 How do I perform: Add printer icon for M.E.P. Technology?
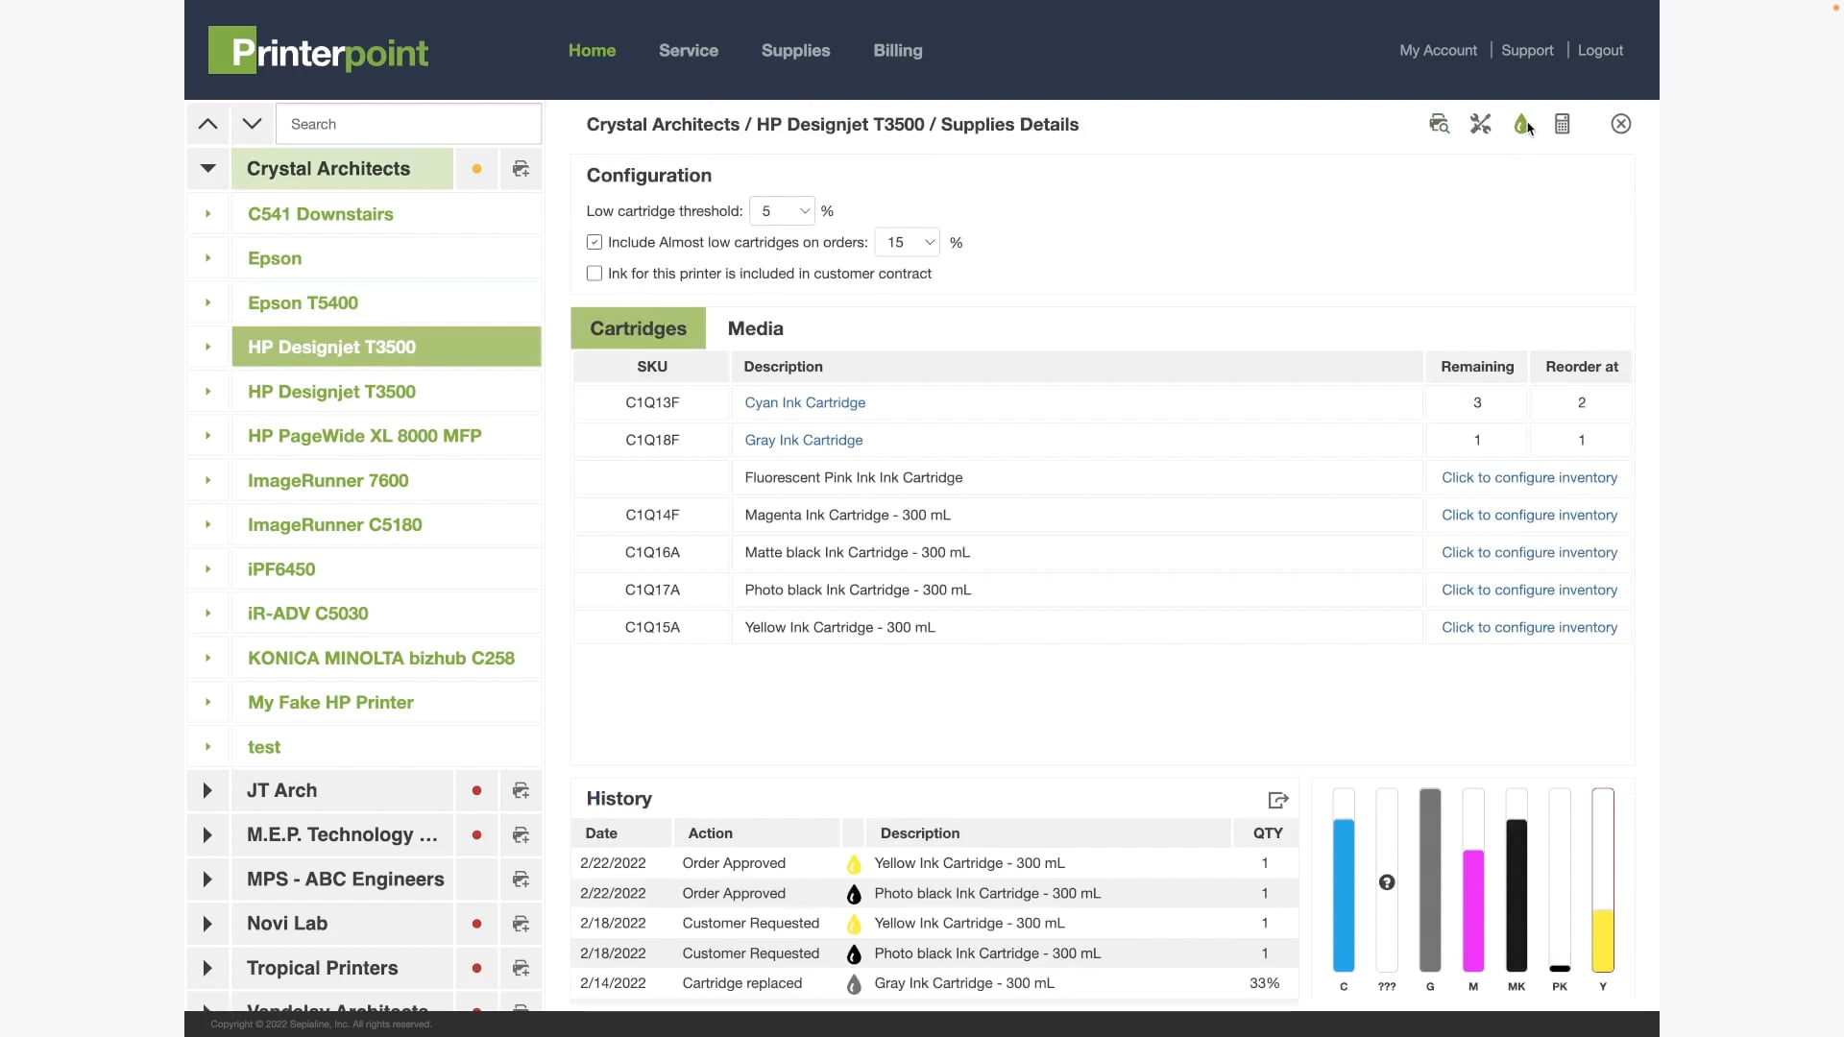pos(521,835)
